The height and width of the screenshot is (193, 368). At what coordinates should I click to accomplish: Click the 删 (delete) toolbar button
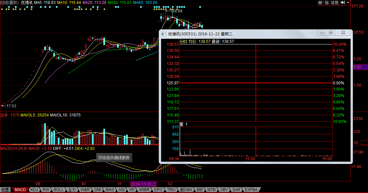pos(320,3)
